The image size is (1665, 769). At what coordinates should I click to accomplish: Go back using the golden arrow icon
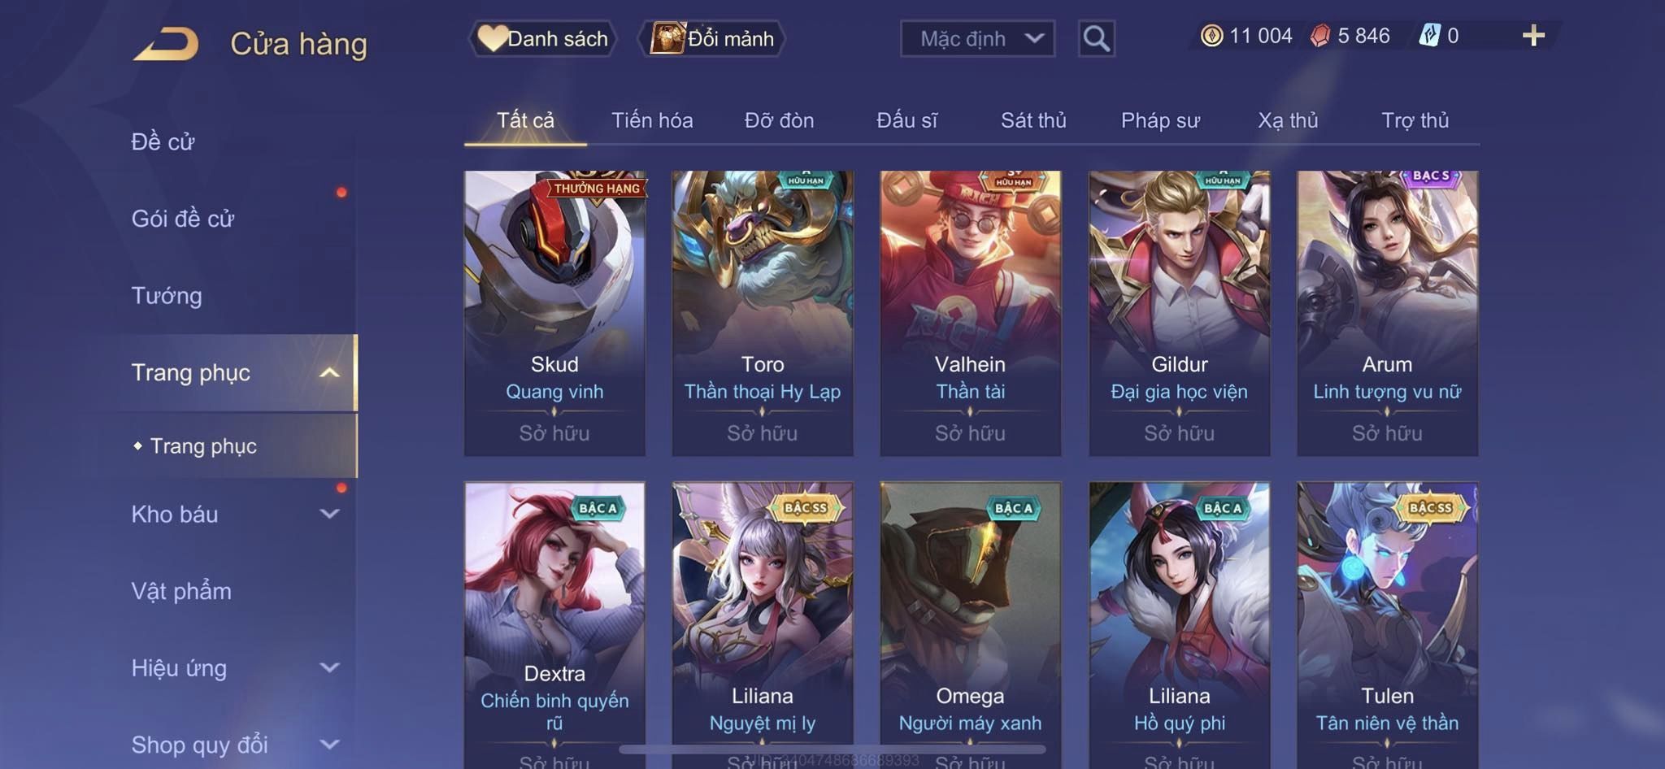point(166,43)
